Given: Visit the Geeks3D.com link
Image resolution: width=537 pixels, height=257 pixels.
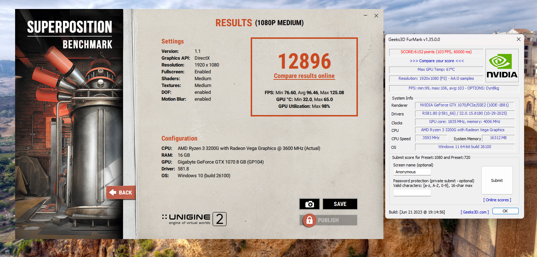Looking at the screenshot, I should click(475, 212).
